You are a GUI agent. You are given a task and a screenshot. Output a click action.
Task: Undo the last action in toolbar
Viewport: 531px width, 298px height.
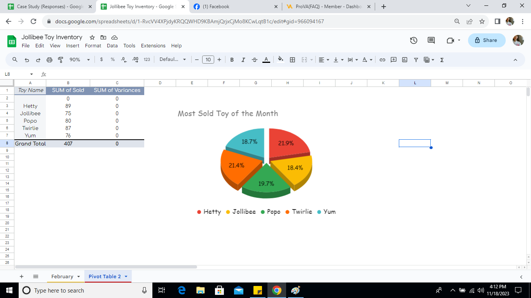pyautogui.click(x=27, y=60)
